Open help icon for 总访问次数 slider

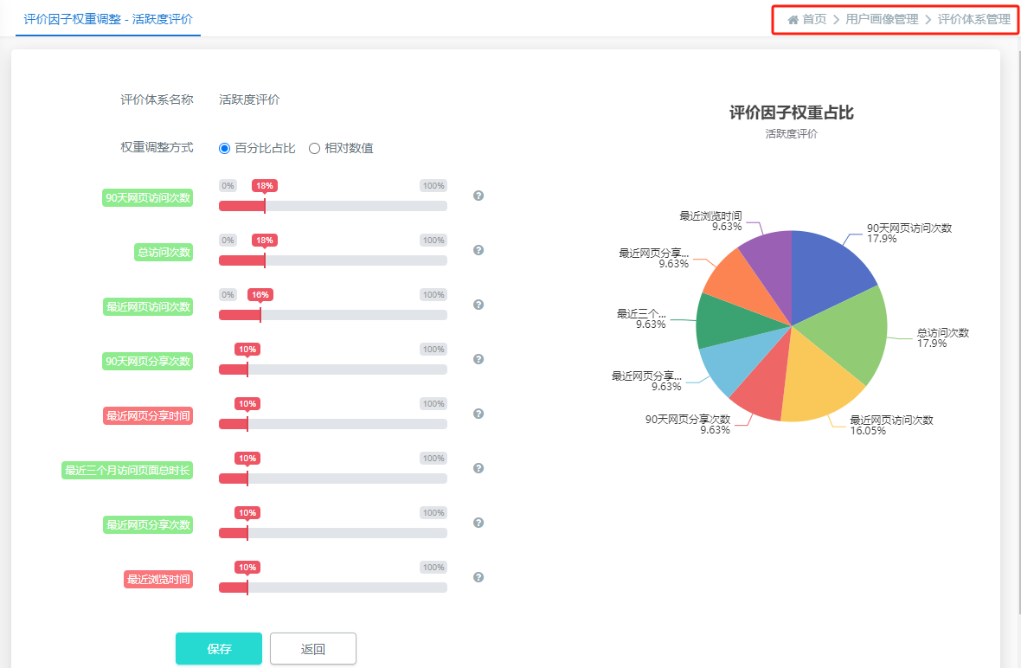[x=478, y=251]
